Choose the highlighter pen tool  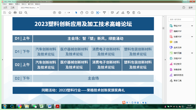point(118,13)
